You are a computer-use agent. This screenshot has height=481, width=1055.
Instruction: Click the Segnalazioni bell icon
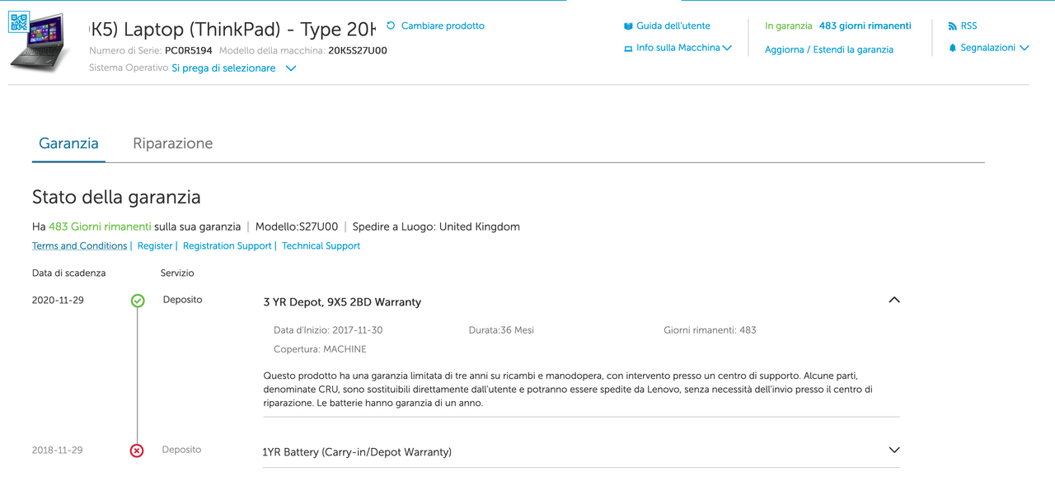coord(953,49)
